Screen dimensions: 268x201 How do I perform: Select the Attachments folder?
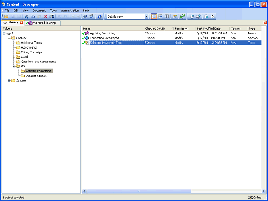(29, 47)
